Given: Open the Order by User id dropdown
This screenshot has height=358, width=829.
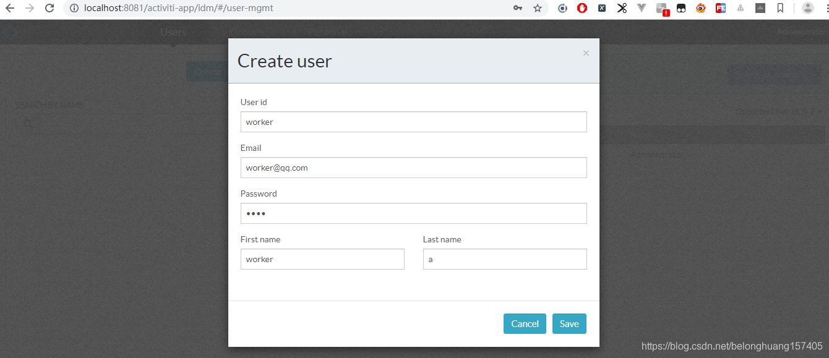Looking at the screenshot, I should (780, 111).
